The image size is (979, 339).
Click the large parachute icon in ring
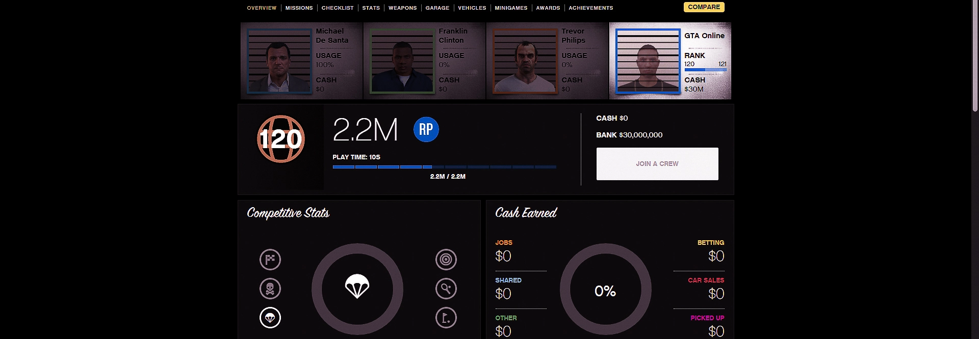pyautogui.click(x=357, y=287)
